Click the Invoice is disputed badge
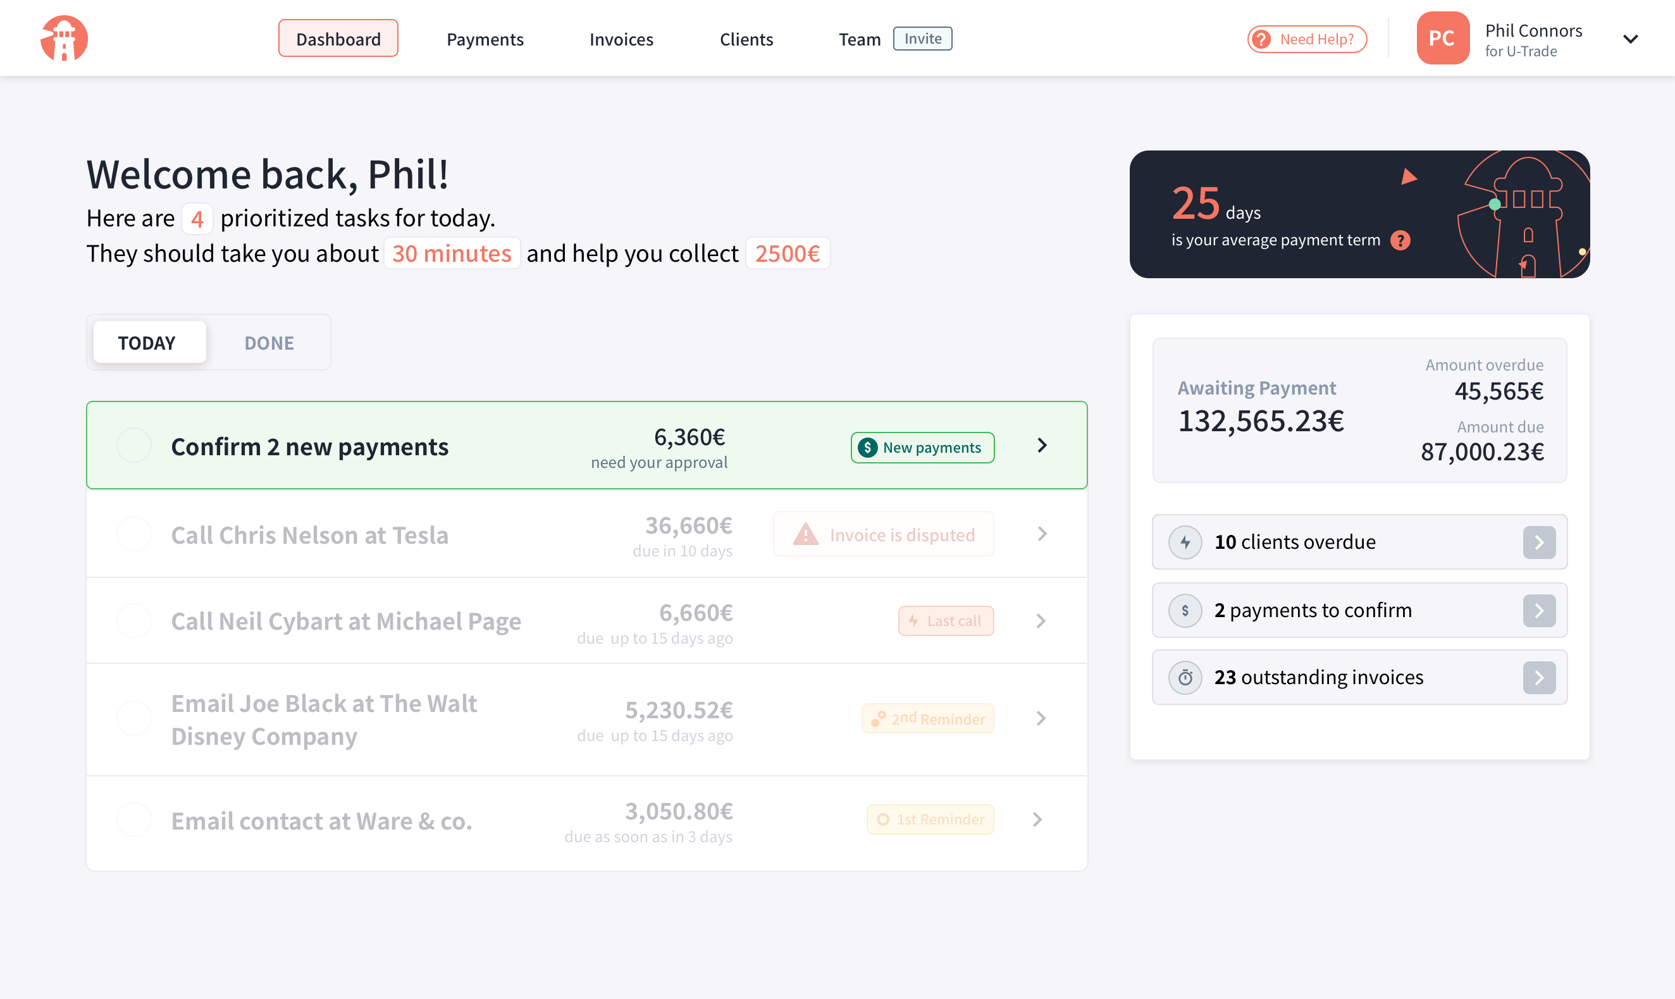Viewport: 1675px width, 999px height. coord(884,534)
